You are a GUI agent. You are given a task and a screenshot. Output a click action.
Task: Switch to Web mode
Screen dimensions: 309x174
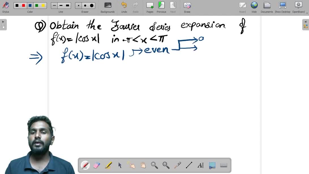pos(254,7)
